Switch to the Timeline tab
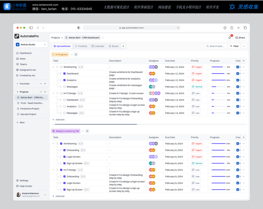 click(81, 46)
